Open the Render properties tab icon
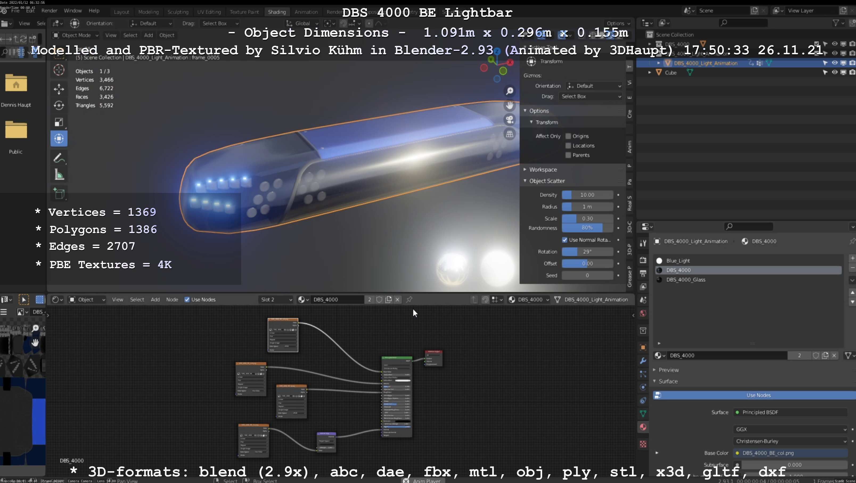The width and height of the screenshot is (856, 483). pyautogui.click(x=643, y=260)
